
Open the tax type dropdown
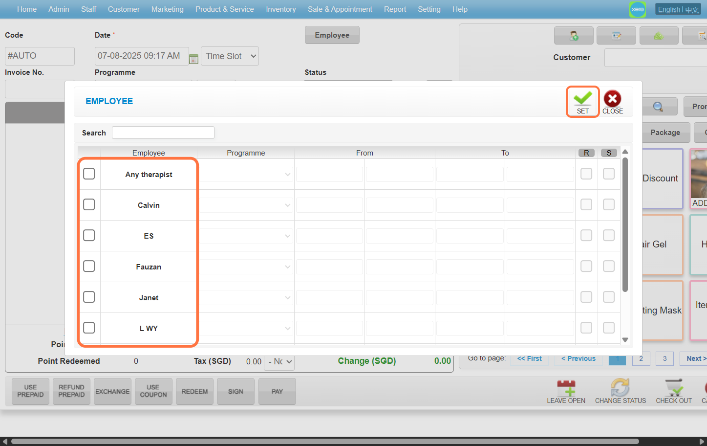tap(280, 361)
